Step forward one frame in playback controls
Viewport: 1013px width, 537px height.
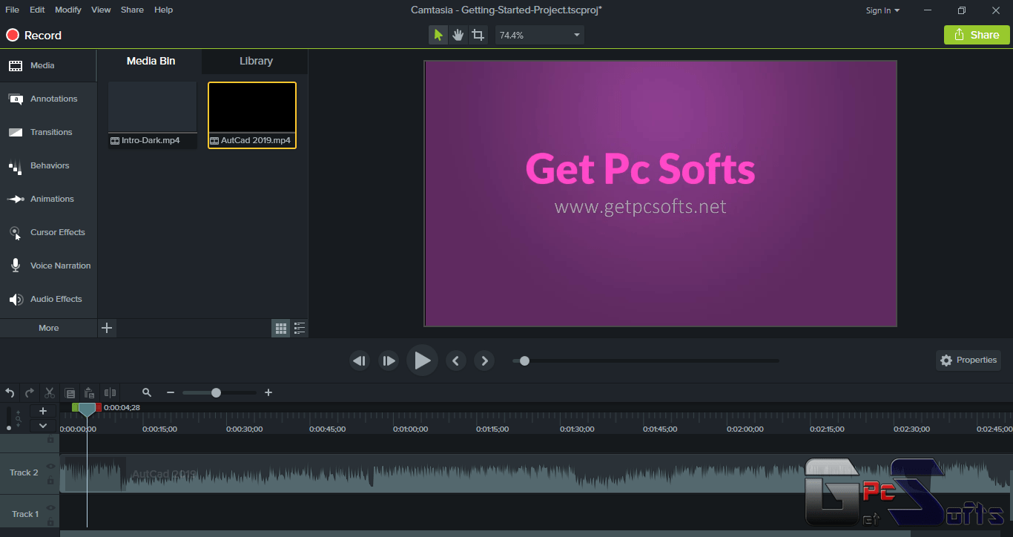pos(389,360)
